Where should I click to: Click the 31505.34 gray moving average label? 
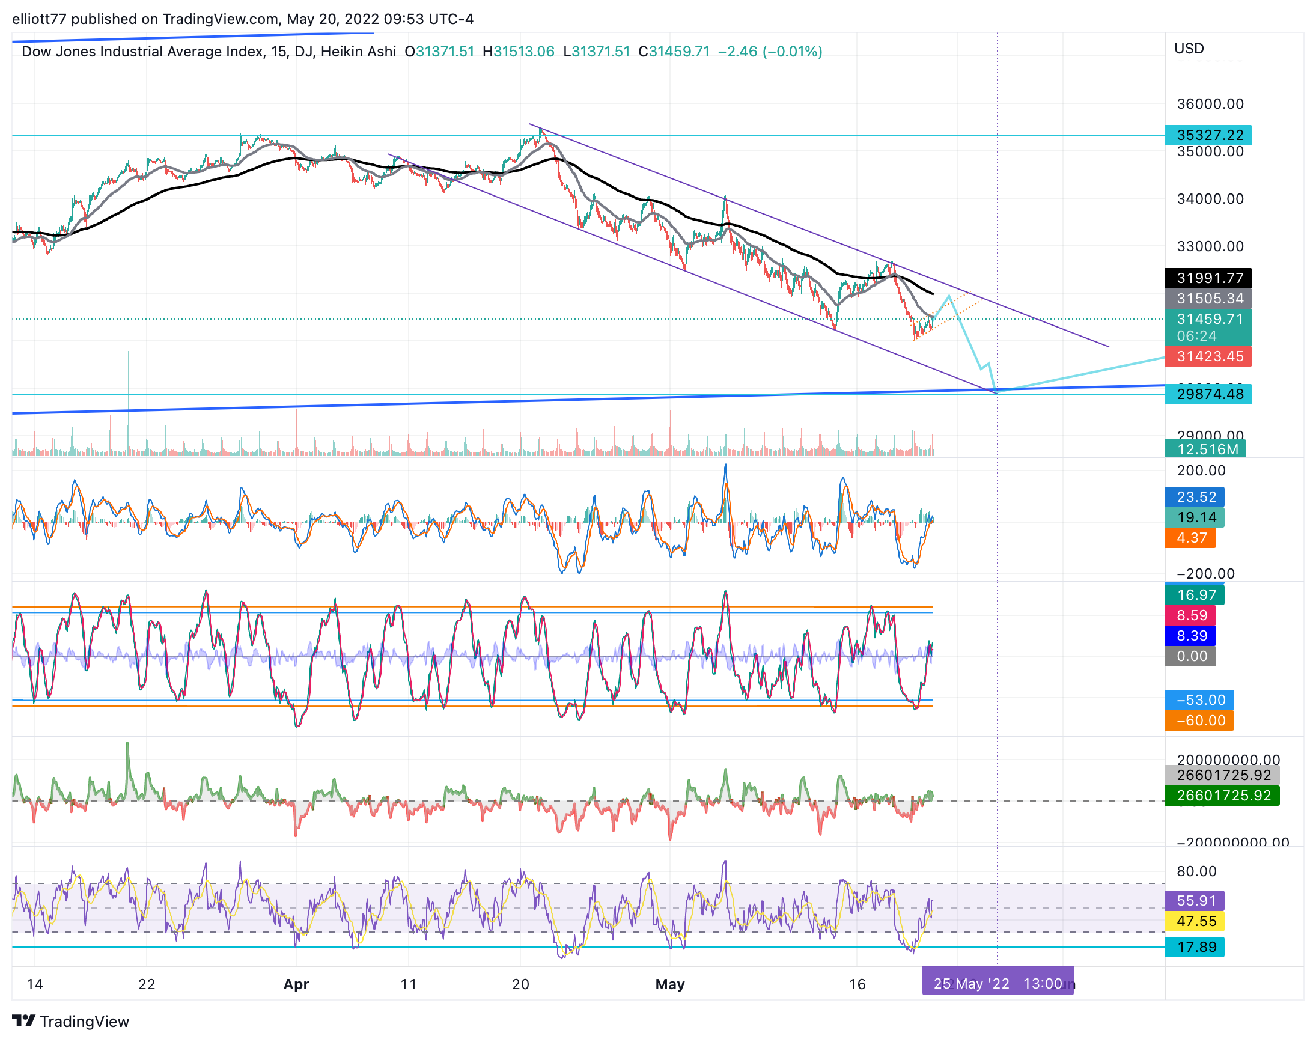(x=1207, y=298)
